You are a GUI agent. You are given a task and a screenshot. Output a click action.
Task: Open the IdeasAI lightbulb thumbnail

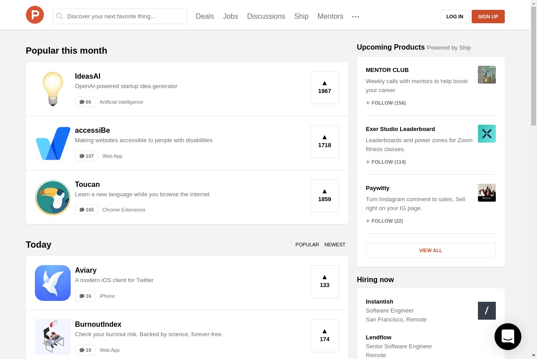pos(53,89)
